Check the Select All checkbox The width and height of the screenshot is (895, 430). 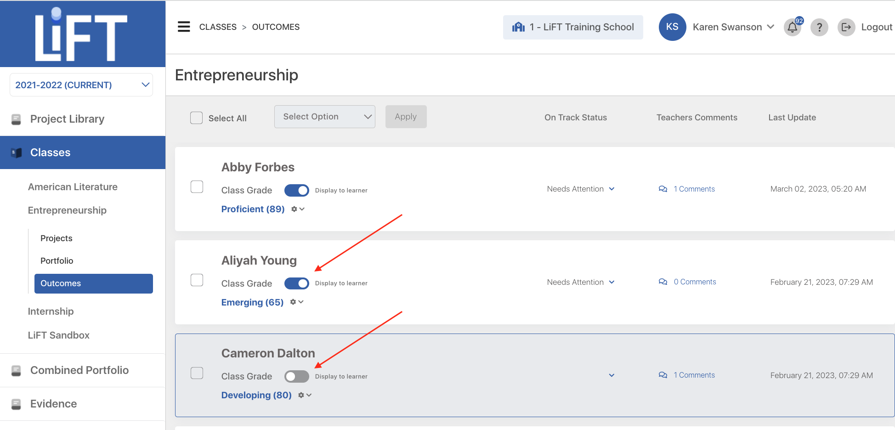197,118
